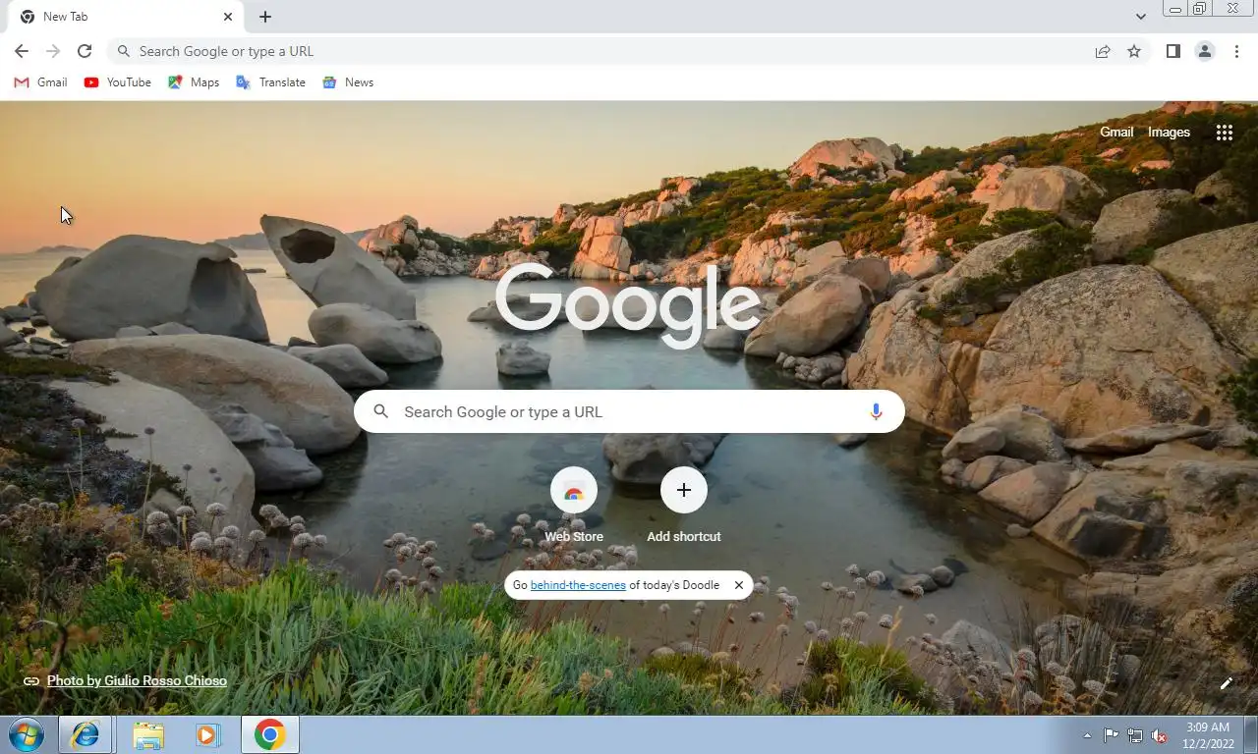
Task: Follow the behind-the-scenes Doodle link
Action: point(578,585)
